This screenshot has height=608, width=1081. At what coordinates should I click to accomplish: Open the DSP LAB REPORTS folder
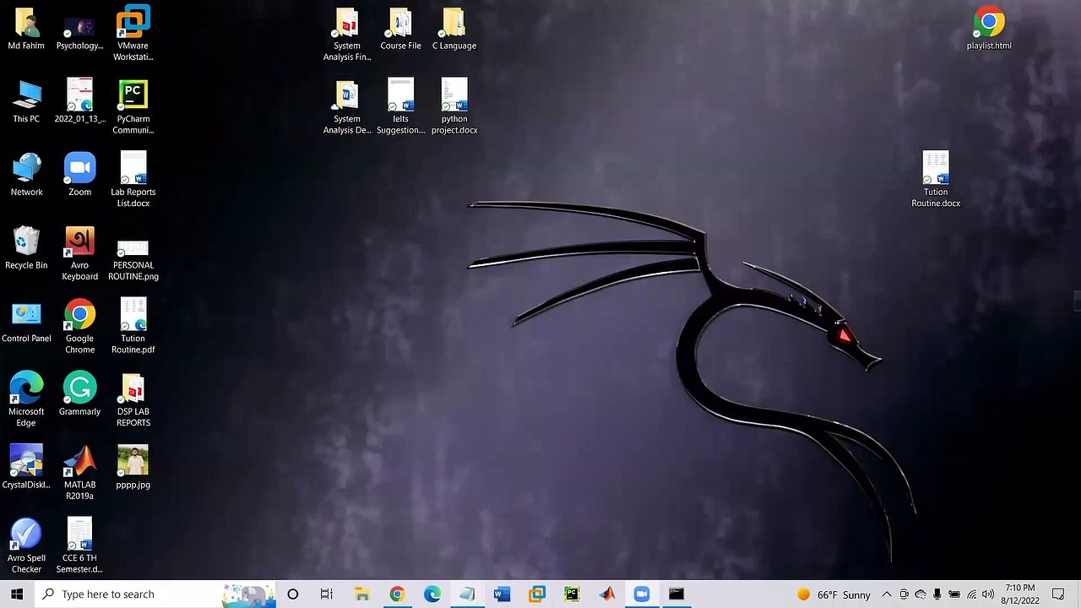133,400
